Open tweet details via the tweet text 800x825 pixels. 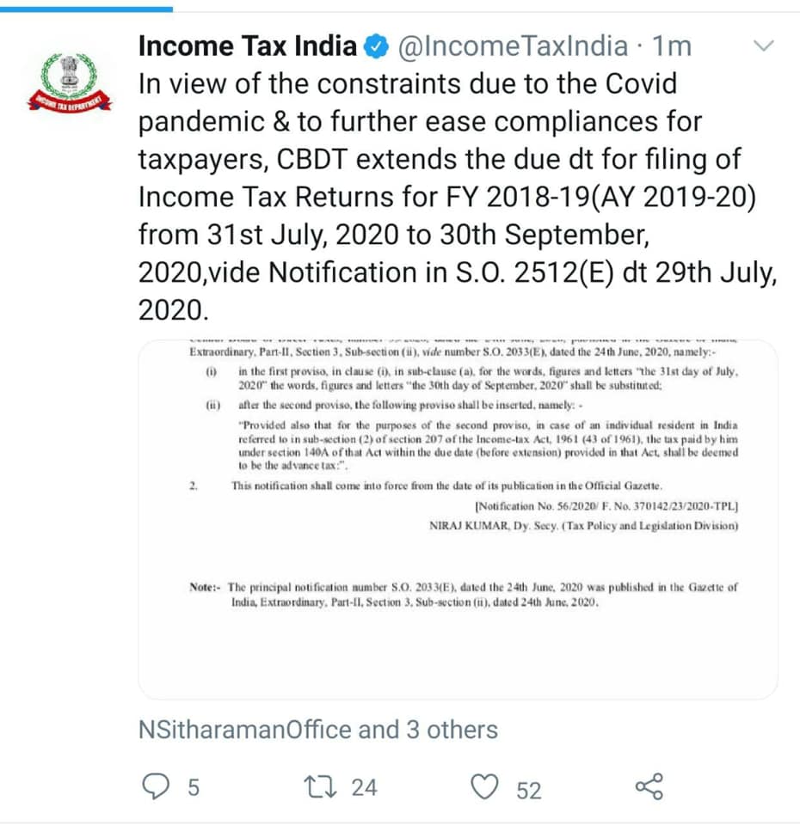coord(458,197)
